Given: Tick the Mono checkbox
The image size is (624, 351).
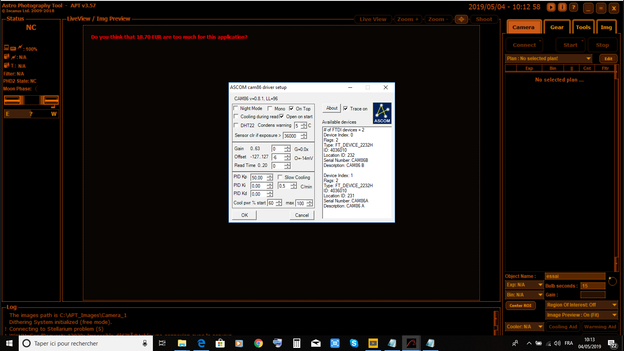Looking at the screenshot, I should click(x=270, y=108).
